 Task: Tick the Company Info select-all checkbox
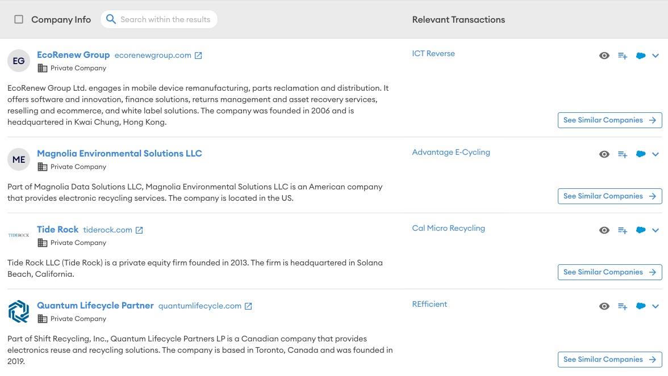tap(19, 19)
